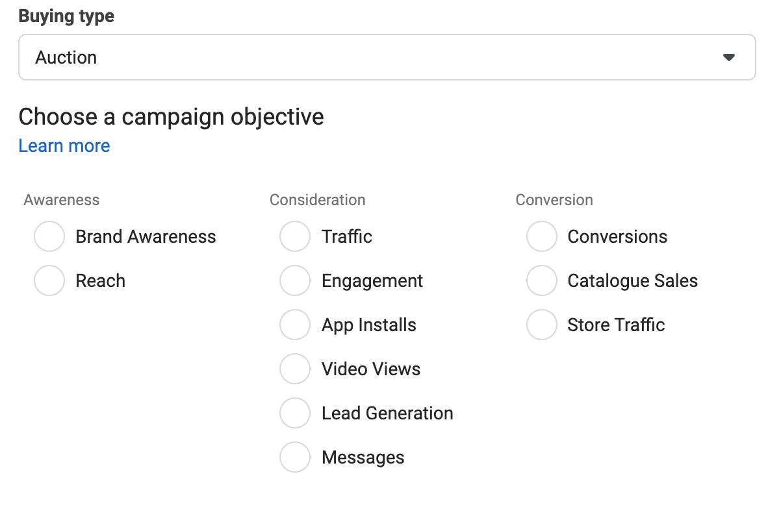Pick the App Installs radio button
Image resolution: width=768 pixels, height=509 pixels.
click(x=295, y=325)
